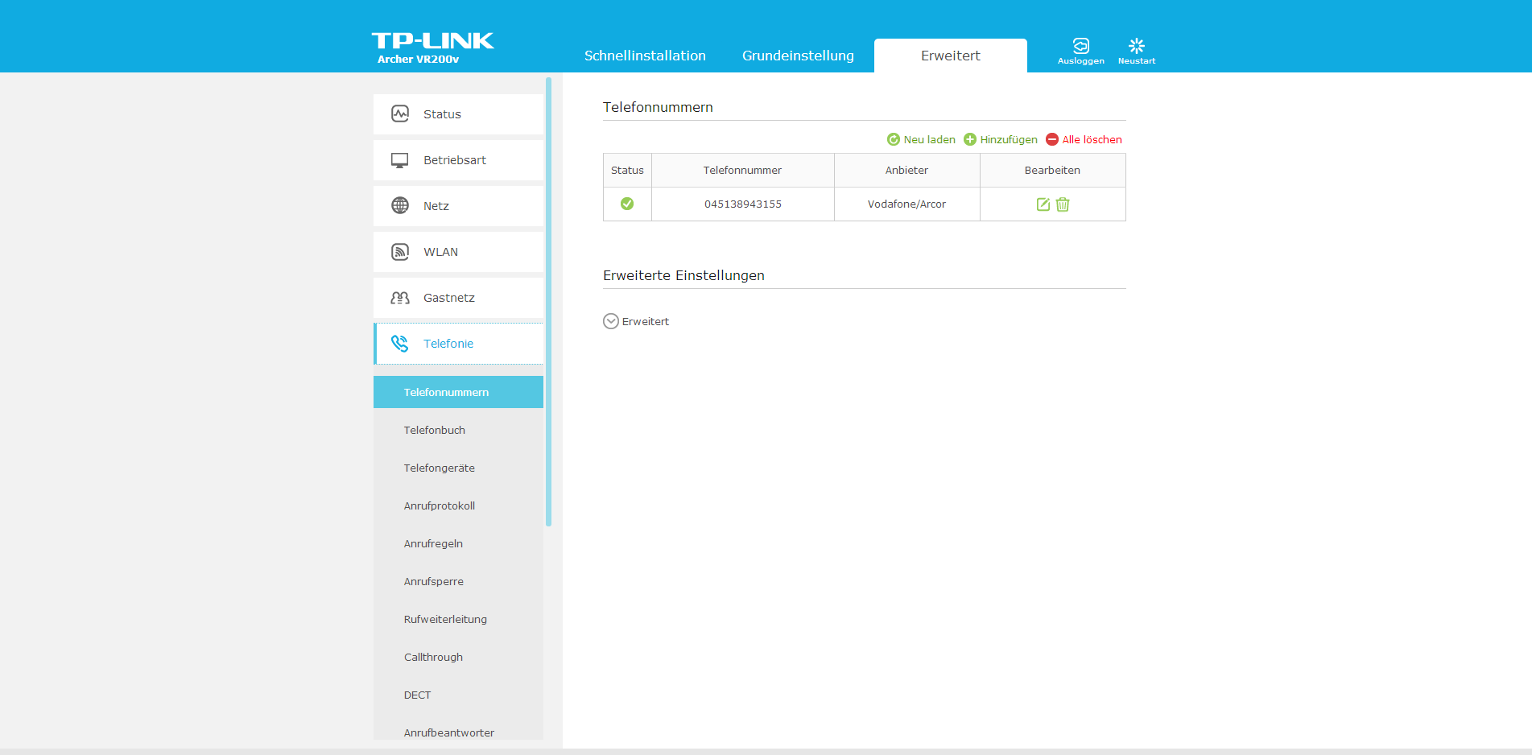Viewport: 1532px width, 755px height.
Task: Open the DECT settings page
Action: pyautogui.click(x=417, y=695)
